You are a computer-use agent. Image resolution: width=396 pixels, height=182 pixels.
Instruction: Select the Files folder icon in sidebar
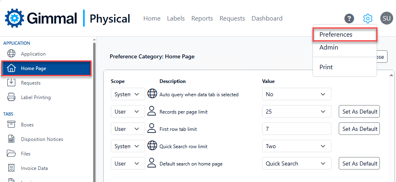pyautogui.click(x=12, y=154)
